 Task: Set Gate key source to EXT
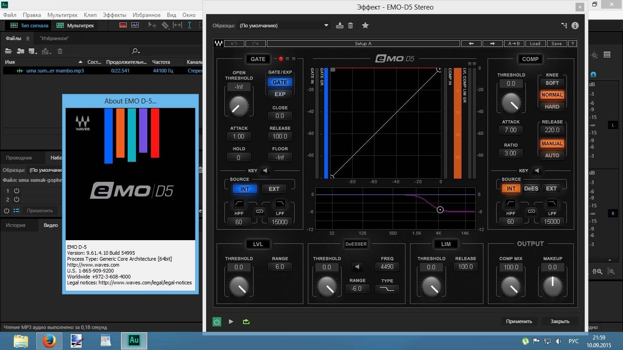(x=274, y=189)
